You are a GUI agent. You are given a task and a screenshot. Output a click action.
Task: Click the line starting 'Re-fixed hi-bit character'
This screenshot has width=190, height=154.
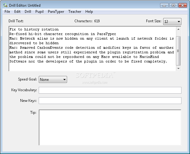pyautogui.click(x=63, y=34)
